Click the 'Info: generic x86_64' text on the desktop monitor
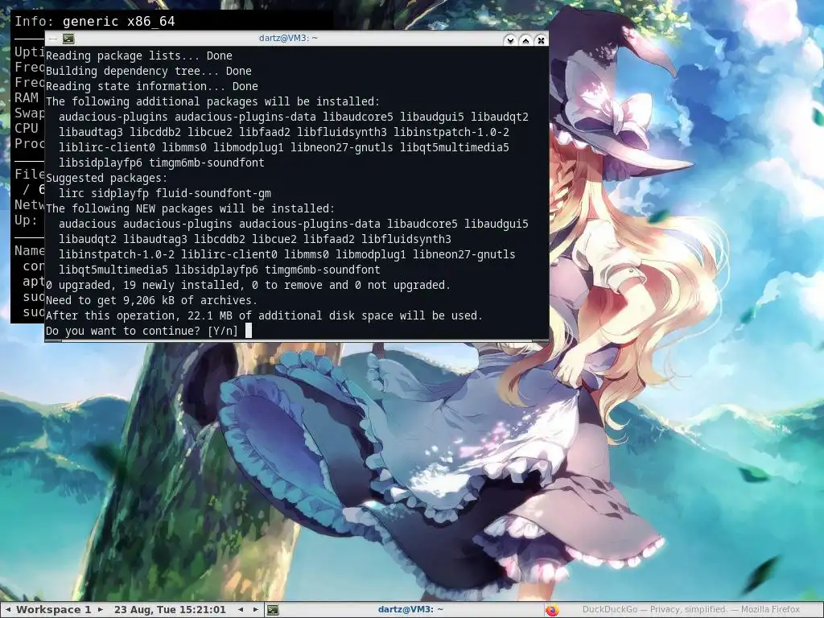The width and height of the screenshot is (824, 618). [95, 22]
